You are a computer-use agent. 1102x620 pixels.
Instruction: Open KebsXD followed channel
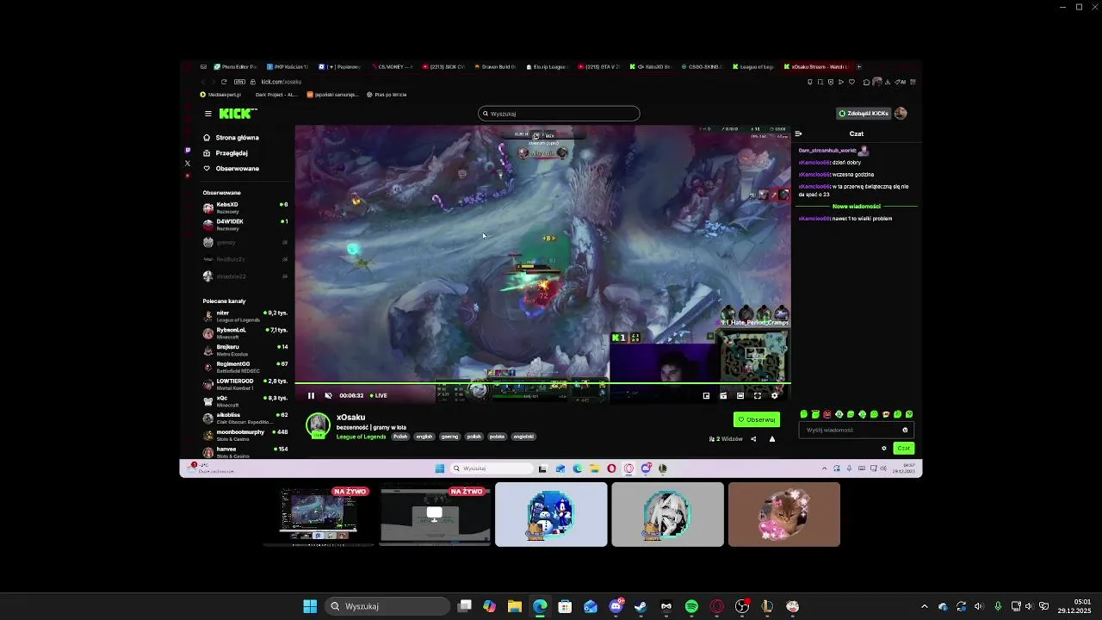[x=245, y=208]
